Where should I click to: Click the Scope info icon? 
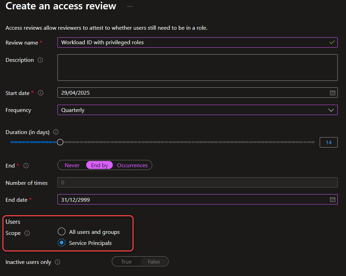pos(27,233)
